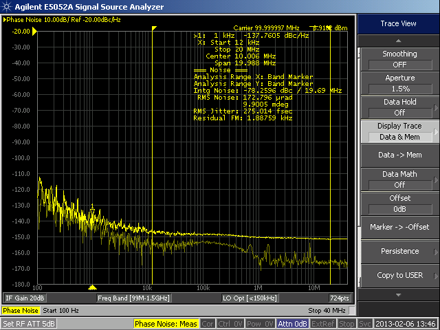
Task: Open the Copy to USER submenu
Action: click(x=399, y=275)
